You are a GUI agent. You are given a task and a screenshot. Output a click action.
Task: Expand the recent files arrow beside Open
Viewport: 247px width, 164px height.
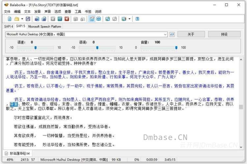coord(22,19)
